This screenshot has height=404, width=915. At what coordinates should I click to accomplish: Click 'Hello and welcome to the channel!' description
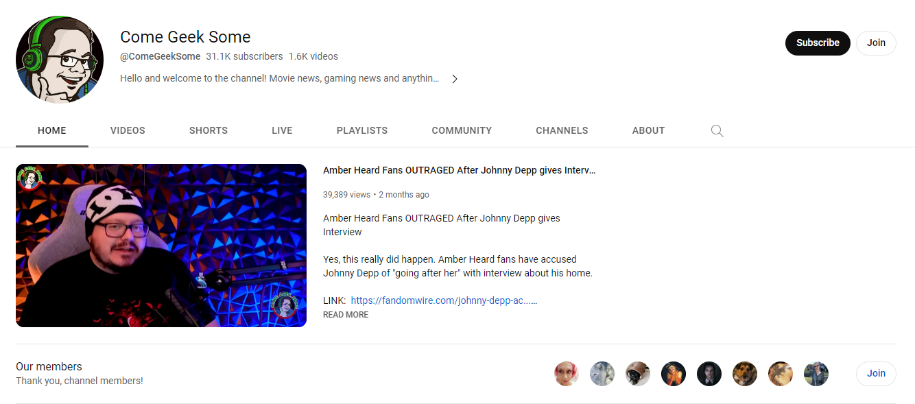tap(279, 78)
